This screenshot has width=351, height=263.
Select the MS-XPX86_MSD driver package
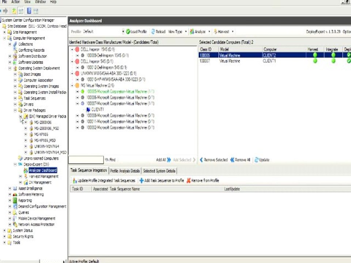point(45,140)
